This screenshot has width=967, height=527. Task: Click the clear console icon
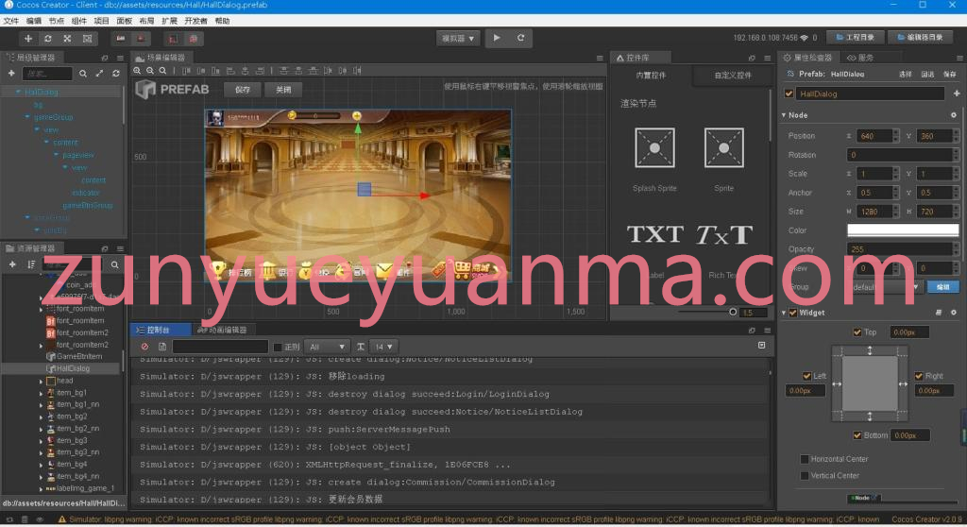(144, 347)
